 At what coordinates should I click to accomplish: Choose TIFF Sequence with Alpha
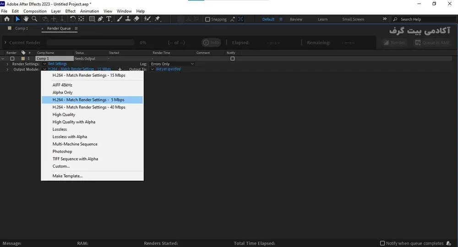tap(93, 159)
